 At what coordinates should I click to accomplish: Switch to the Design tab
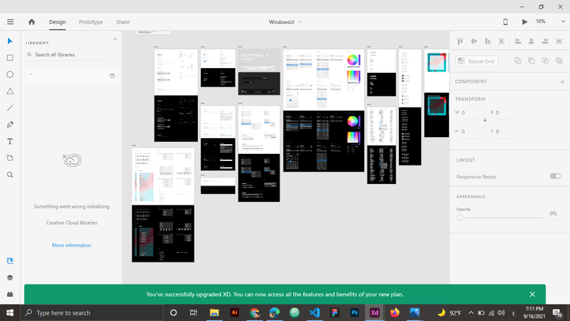click(x=58, y=22)
